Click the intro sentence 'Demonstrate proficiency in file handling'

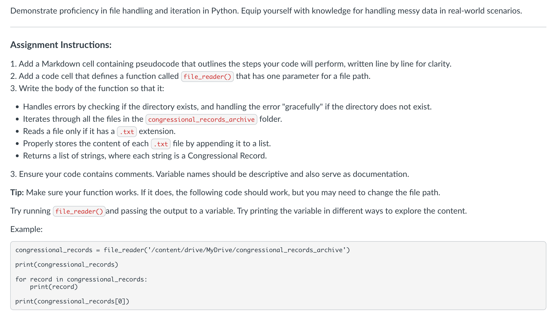(266, 11)
